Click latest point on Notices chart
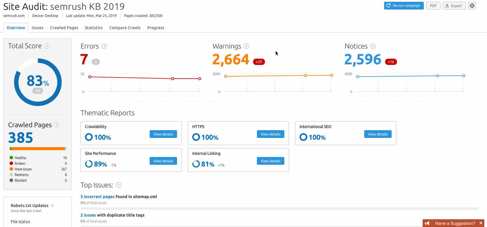487x227 pixels. point(464,76)
